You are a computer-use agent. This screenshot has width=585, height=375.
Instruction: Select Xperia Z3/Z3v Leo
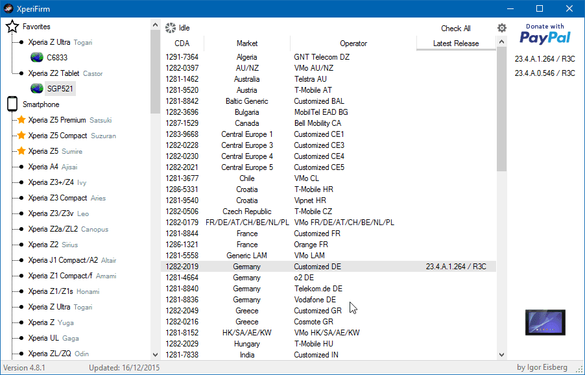coord(58,213)
